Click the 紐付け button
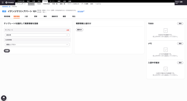 80,30
